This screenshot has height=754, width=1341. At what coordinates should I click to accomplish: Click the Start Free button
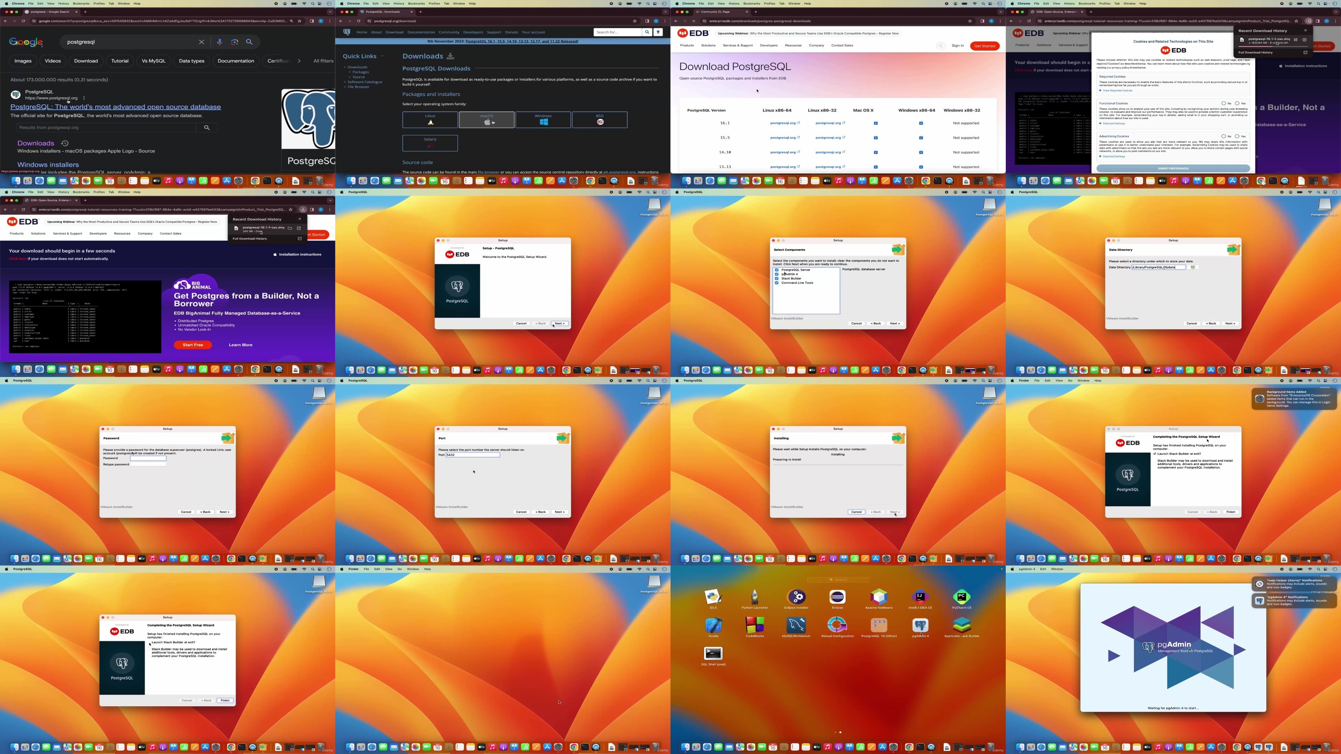click(x=193, y=345)
